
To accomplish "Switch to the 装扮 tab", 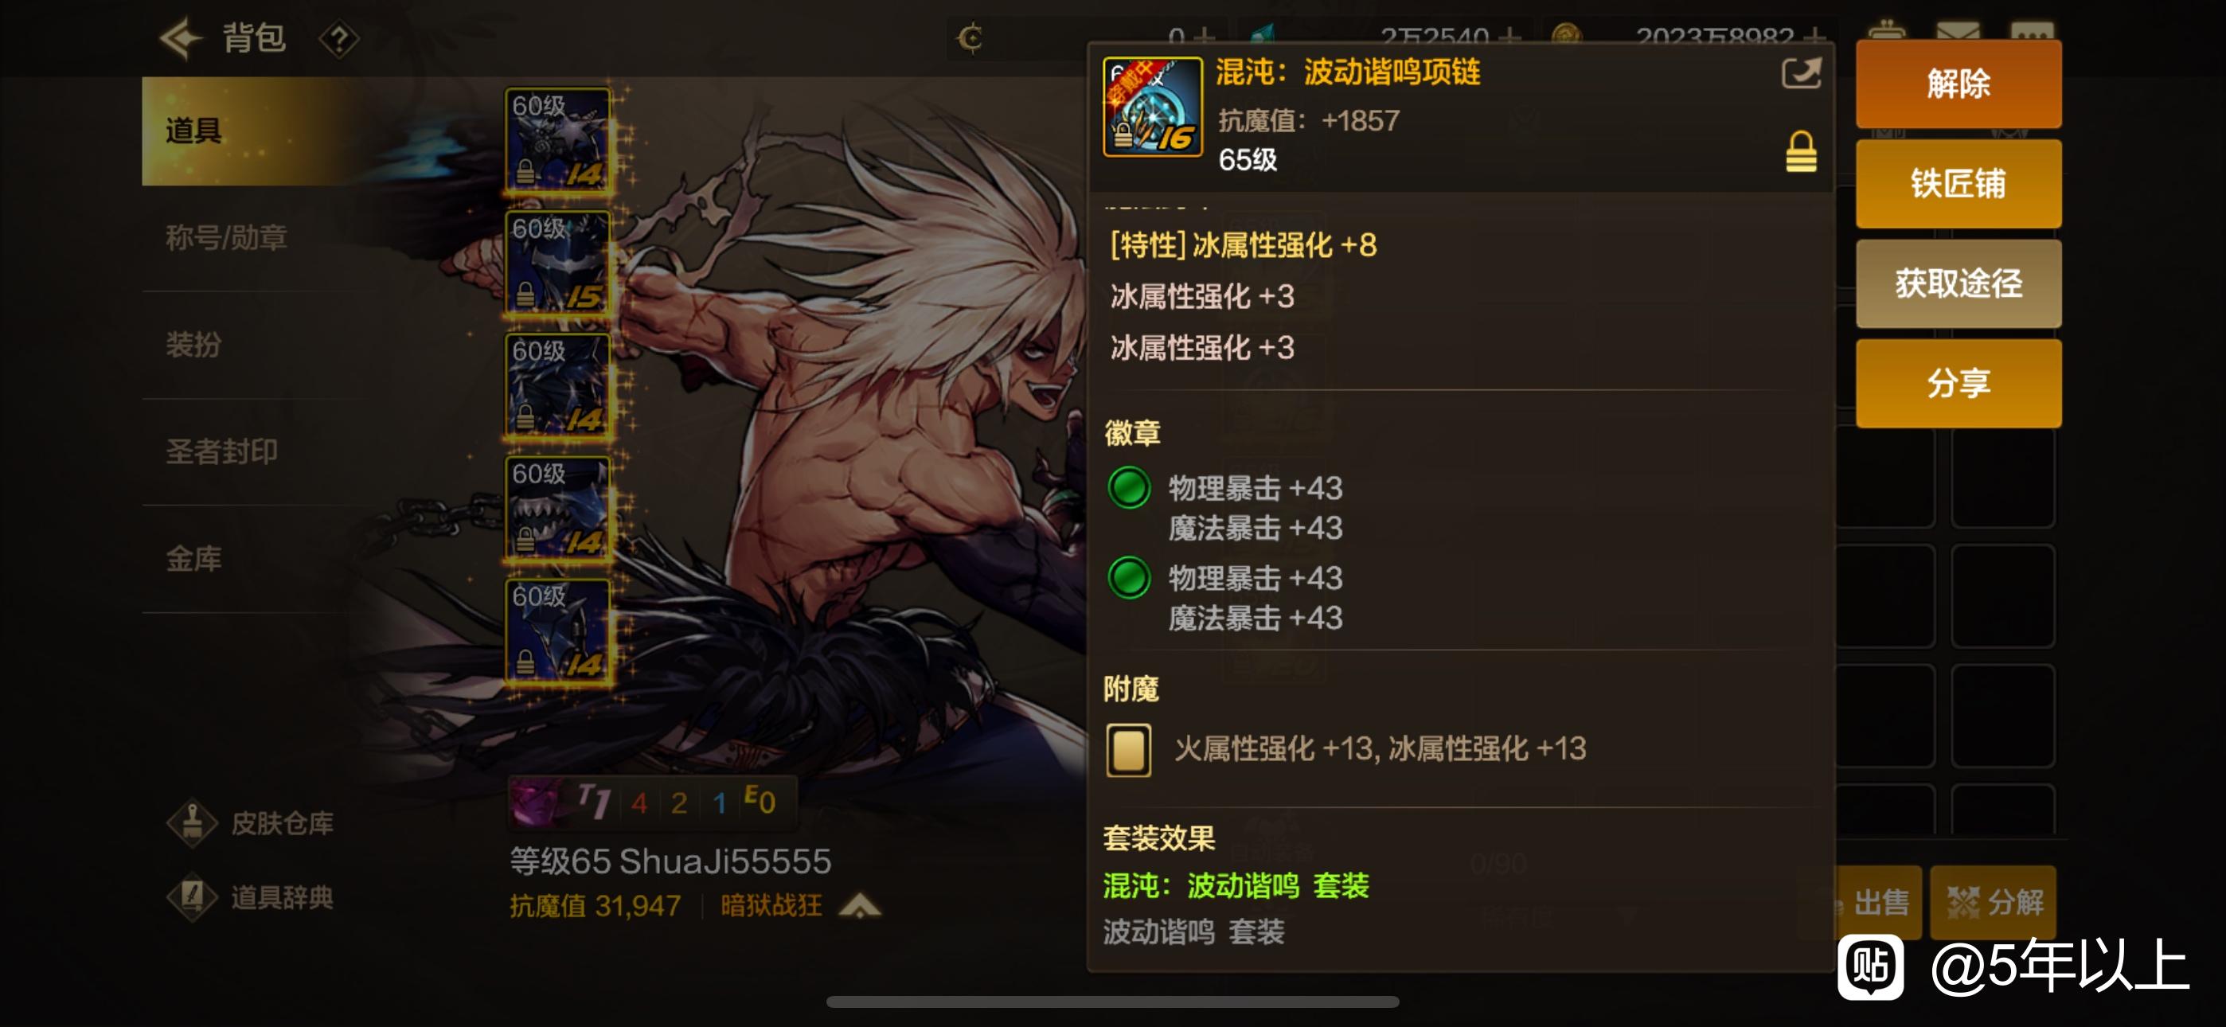I will [194, 344].
